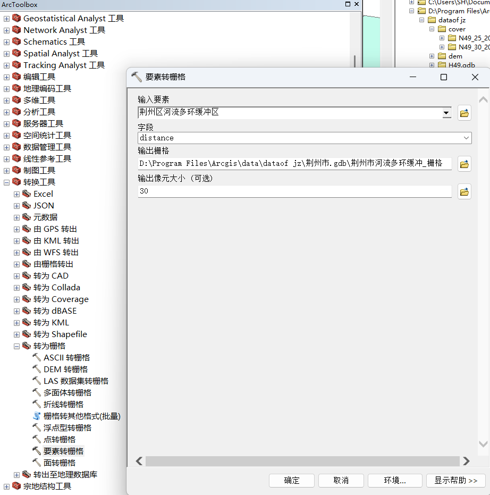The width and height of the screenshot is (490, 495).
Task: Click the dialog horizontal scrollbar left arrow
Action: [x=139, y=461]
